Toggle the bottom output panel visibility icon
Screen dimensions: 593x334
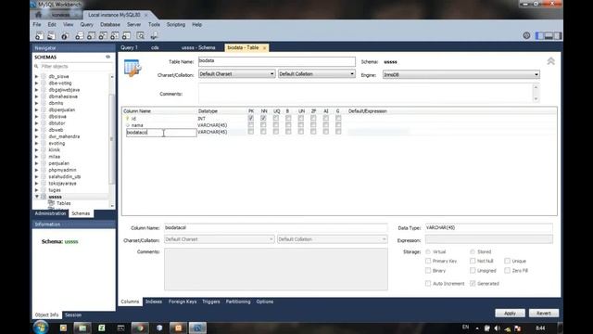tap(549, 35)
